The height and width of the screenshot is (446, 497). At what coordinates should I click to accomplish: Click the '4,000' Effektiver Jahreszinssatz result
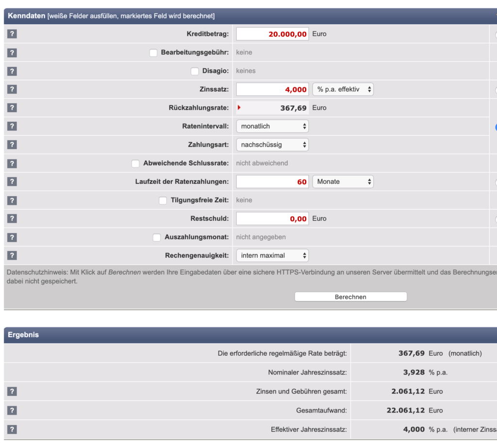click(414, 429)
